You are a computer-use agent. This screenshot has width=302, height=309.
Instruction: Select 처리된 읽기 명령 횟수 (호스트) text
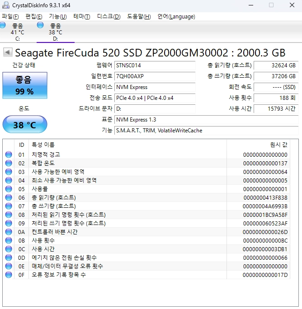(x=69, y=215)
